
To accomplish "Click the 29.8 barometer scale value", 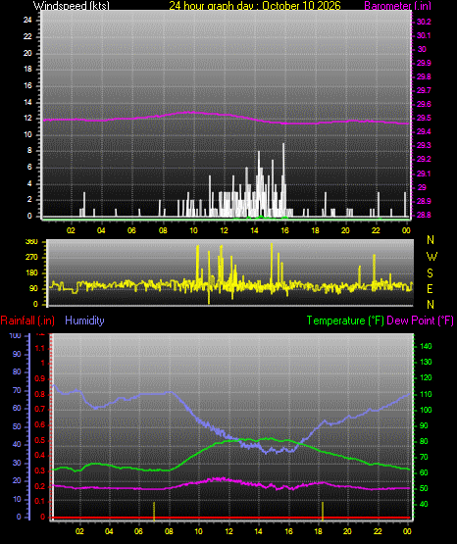I will (x=424, y=77).
